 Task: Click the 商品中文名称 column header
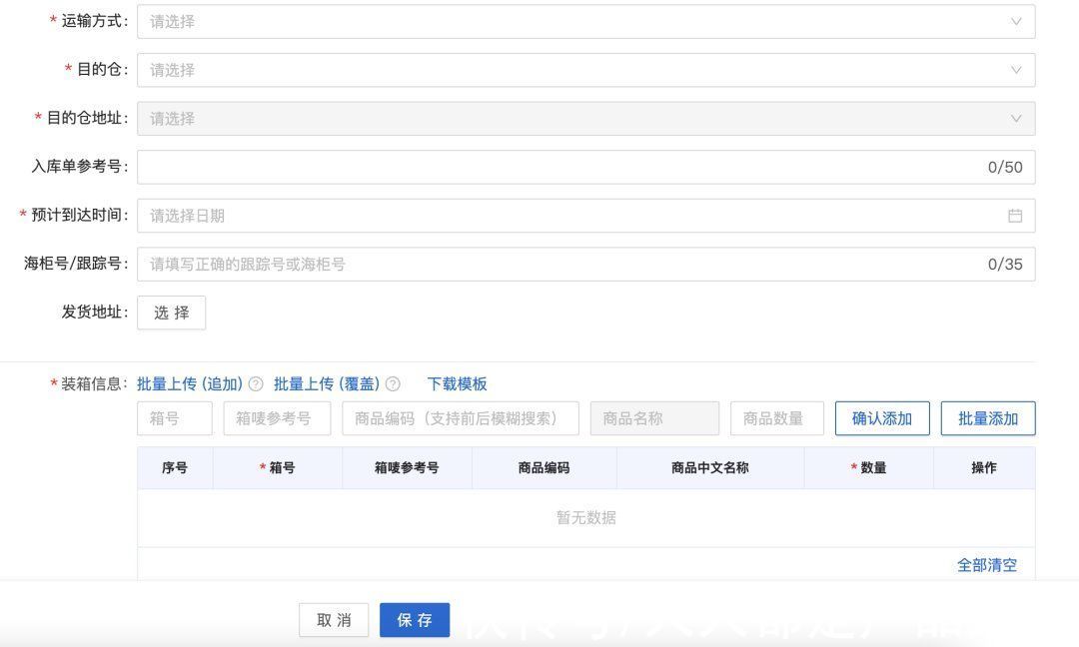coord(710,467)
